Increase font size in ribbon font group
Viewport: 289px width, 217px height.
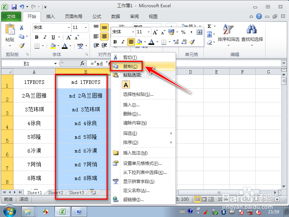[68, 38]
